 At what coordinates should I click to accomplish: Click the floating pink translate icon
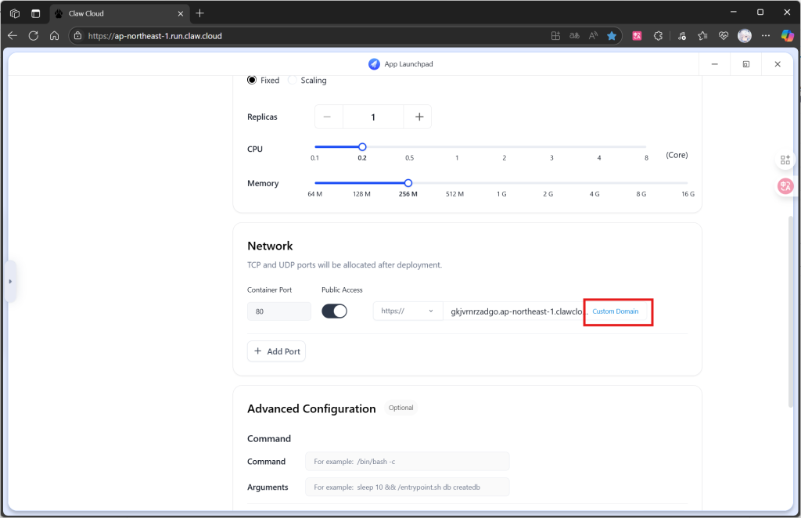click(785, 186)
